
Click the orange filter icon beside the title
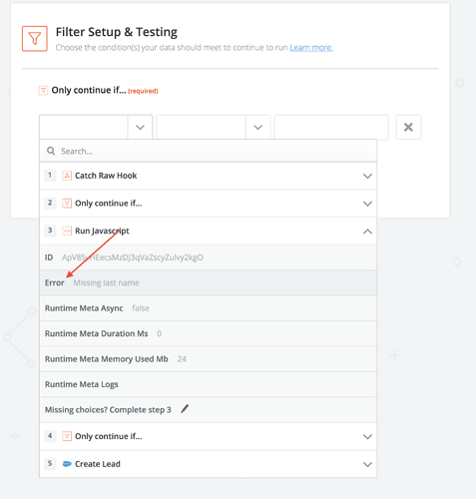pos(35,39)
